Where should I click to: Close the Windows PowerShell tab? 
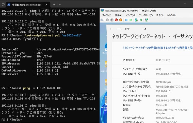coord(46,5)
